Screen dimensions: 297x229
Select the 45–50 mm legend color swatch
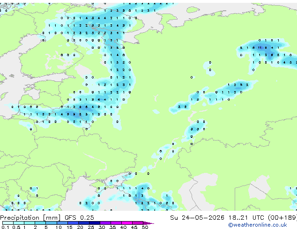pos(138,223)
